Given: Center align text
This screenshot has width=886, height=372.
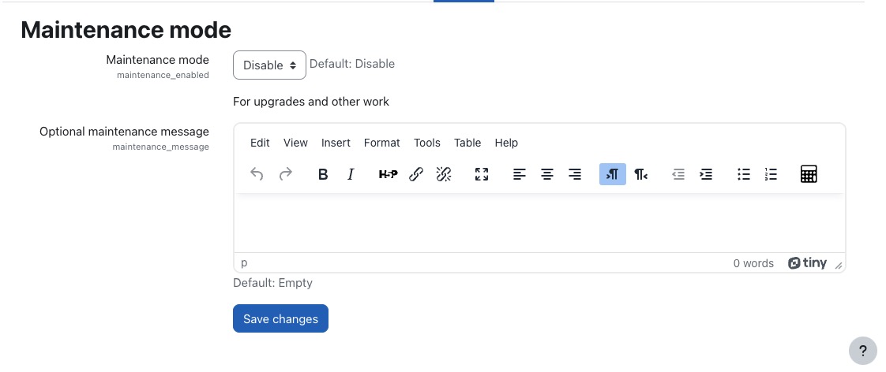Looking at the screenshot, I should 547,174.
